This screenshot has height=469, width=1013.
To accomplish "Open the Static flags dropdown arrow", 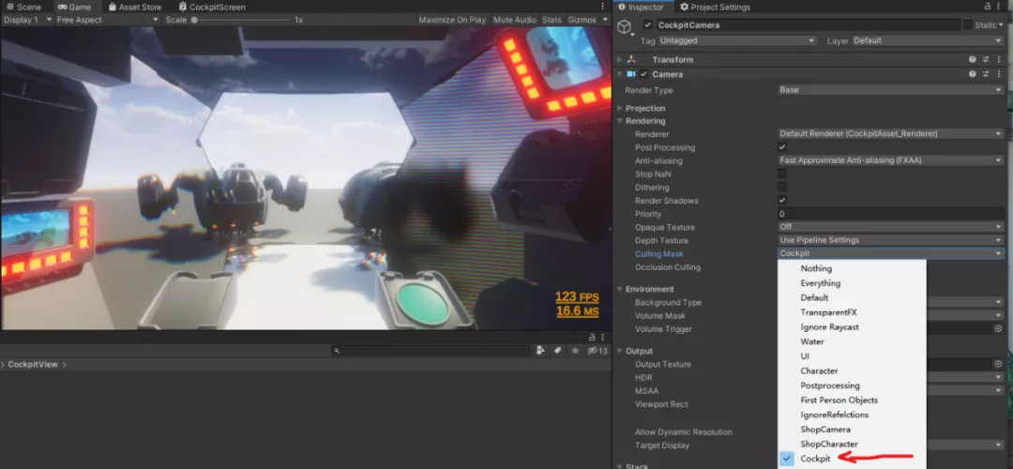I will click(1000, 25).
